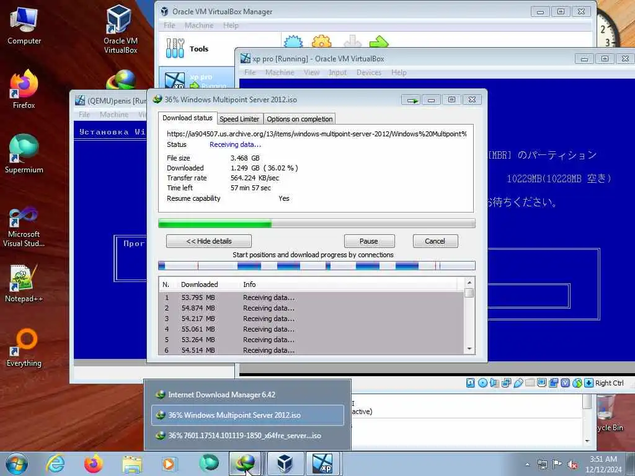The width and height of the screenshot is (635, 476).
Task: Click the audio icon in VirtualBox status bar
Action: pos(494,383)
